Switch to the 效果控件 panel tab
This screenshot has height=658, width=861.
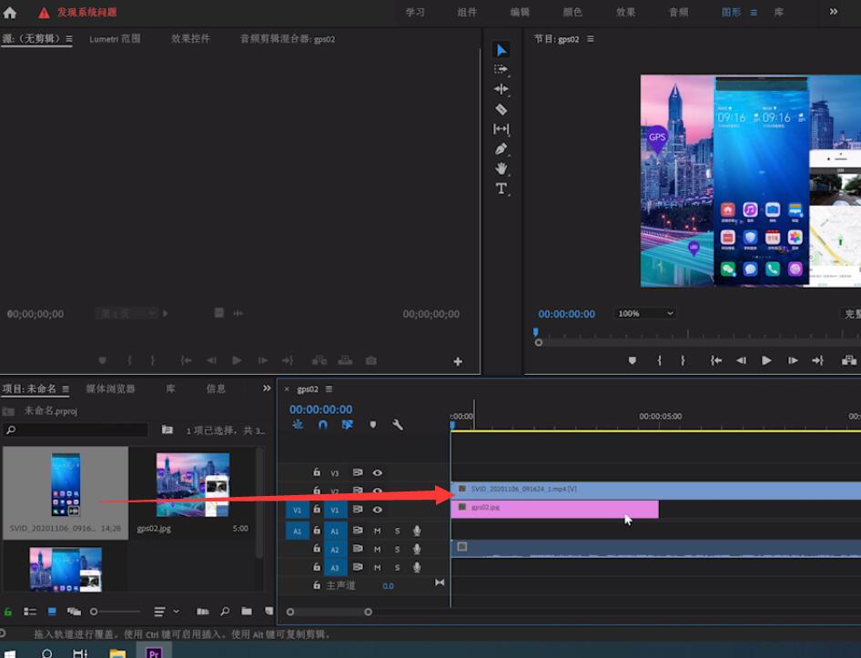[190, 39]
